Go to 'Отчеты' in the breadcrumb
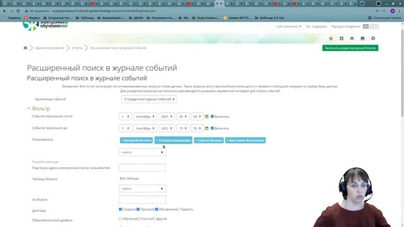The height and width of the screenshot is (227, 404). [77, 48]
